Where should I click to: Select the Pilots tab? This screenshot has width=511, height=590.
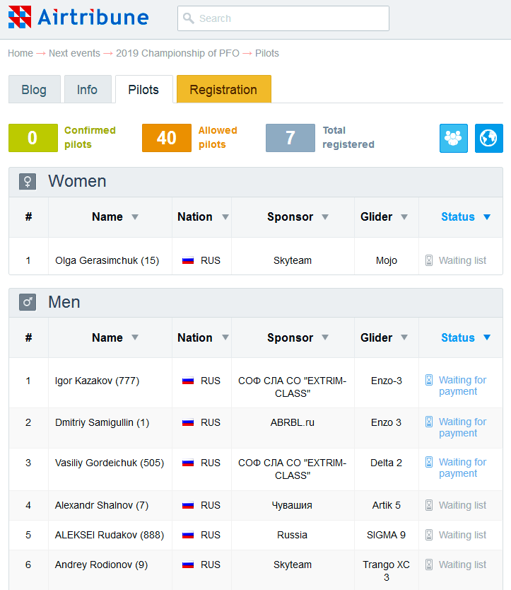point(143,90)
